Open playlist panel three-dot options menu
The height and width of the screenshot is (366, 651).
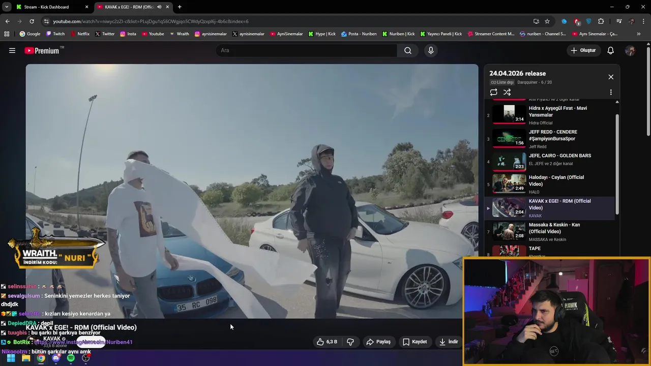(611, 92)
